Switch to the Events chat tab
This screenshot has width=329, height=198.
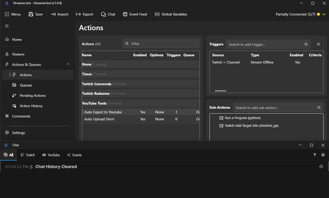point(74,155)
